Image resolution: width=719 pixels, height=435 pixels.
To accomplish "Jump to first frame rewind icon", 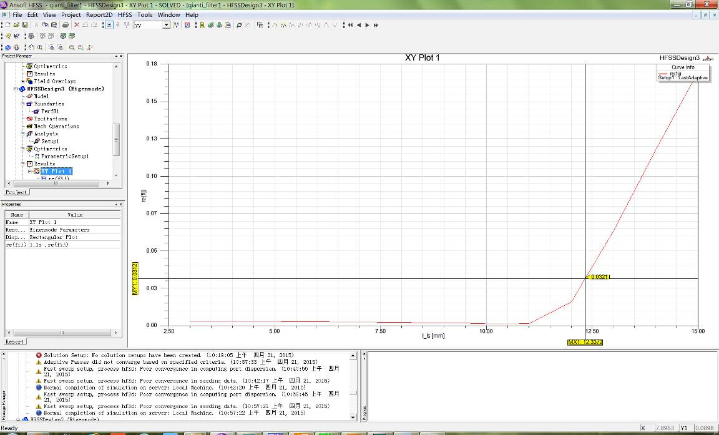I will point(350,25).
